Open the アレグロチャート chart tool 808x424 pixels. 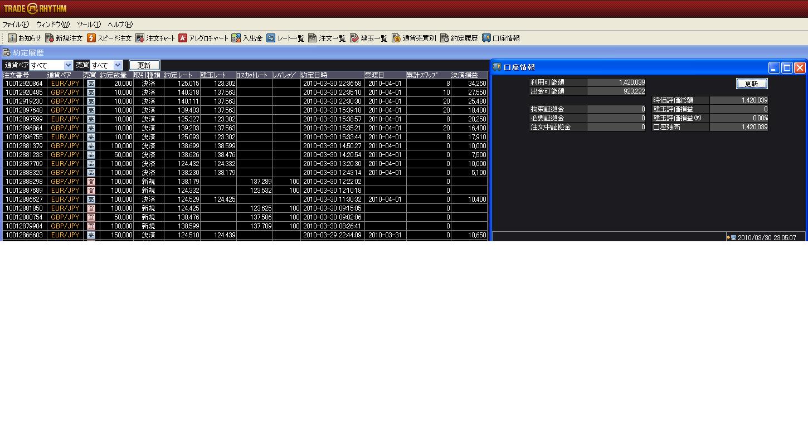[203, 38]
